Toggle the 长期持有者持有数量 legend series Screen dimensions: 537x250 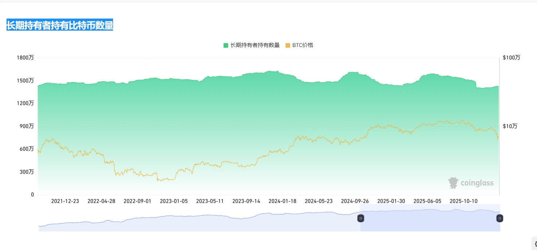click(x=252, y=45)
